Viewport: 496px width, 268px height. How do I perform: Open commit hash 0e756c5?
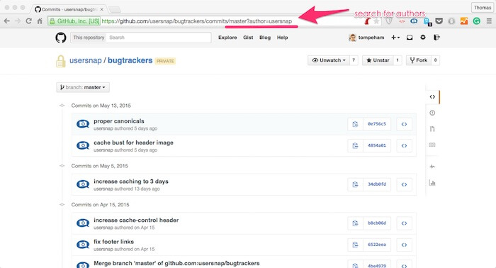coord(377,124)
